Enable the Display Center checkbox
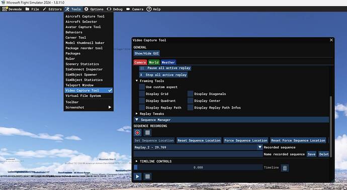Image resolution: width=347 pixels, height=190 pixels. (190, 101)
